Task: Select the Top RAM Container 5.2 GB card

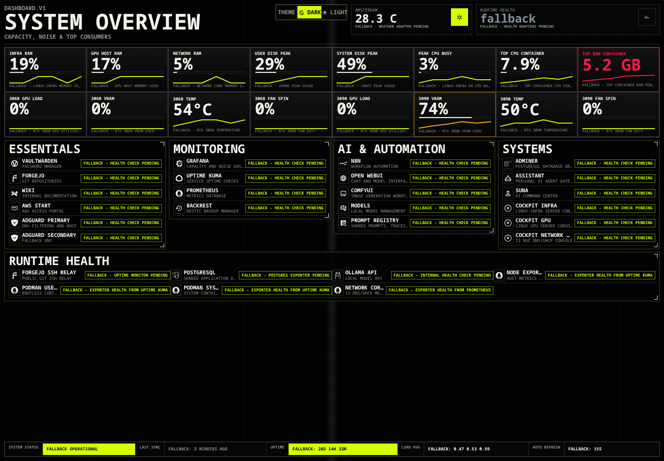Action: [x=618, y=69]
